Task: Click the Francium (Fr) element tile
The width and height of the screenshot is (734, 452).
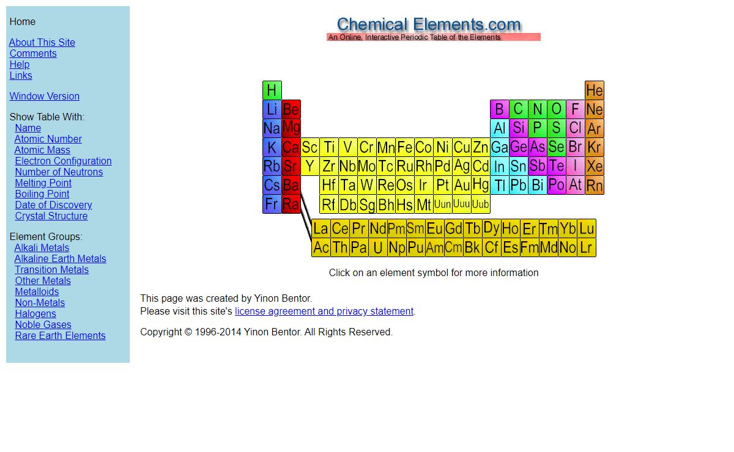Action: (272, 204)
